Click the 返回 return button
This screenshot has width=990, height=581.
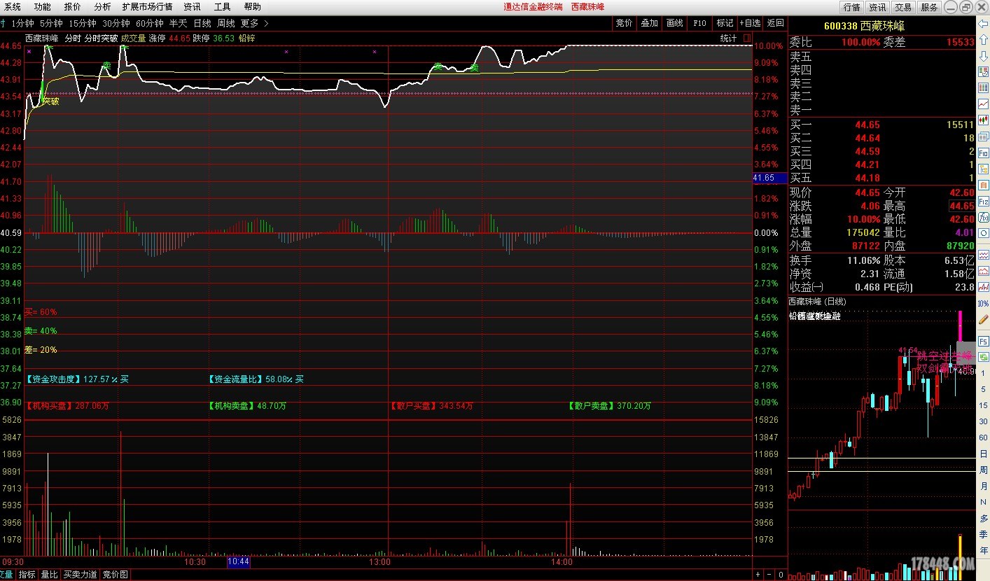[x=775, y=23]
